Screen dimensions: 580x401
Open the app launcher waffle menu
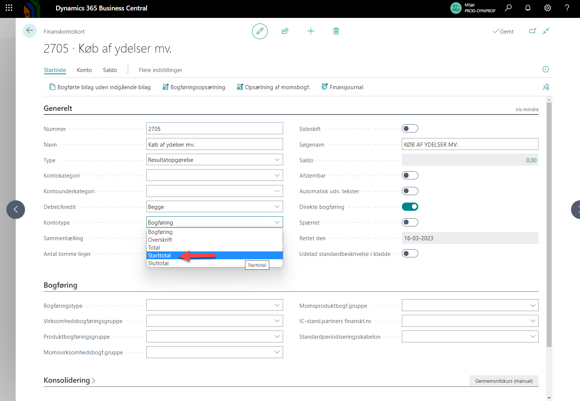pyautogui.click(x=9, y=8)
